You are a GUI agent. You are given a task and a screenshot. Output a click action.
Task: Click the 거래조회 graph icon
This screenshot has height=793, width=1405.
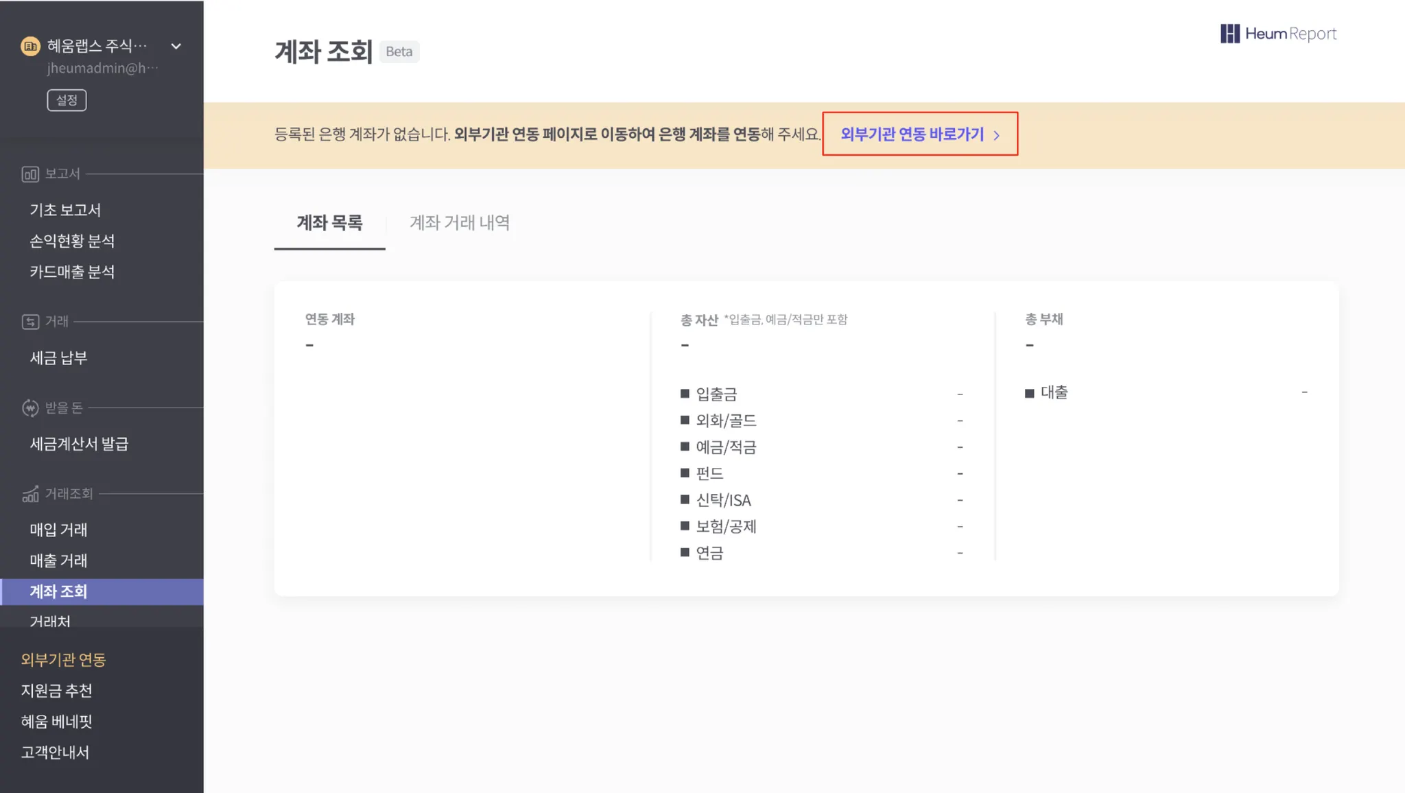tap(30, 494)
